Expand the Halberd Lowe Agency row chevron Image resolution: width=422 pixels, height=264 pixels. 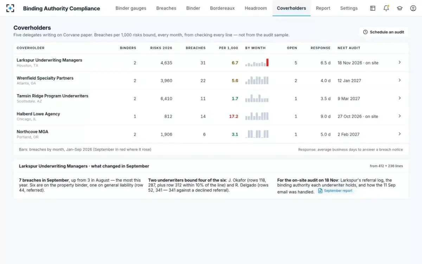399,116
